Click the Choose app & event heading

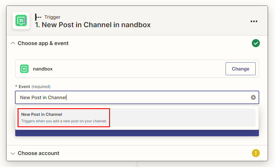43,43
